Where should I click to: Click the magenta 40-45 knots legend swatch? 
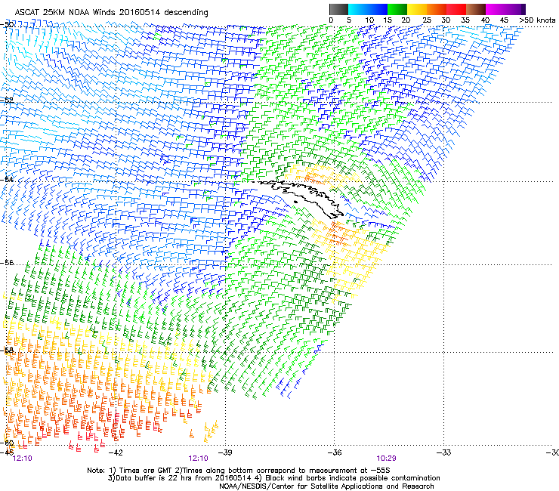tap(496, 9)
